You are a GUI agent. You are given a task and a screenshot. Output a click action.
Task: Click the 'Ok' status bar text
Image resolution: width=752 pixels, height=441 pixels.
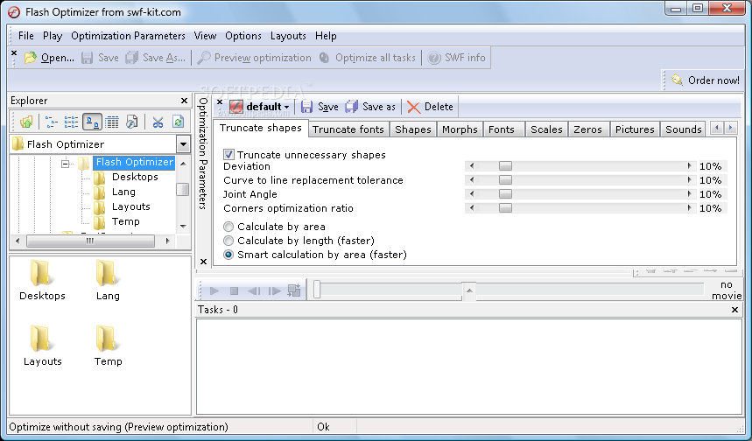tap(323, 427)
